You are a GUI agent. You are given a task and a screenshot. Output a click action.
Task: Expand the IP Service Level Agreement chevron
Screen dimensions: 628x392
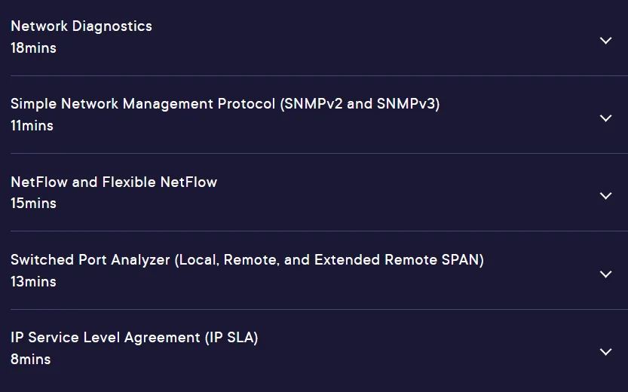click(x=605, y=352)
